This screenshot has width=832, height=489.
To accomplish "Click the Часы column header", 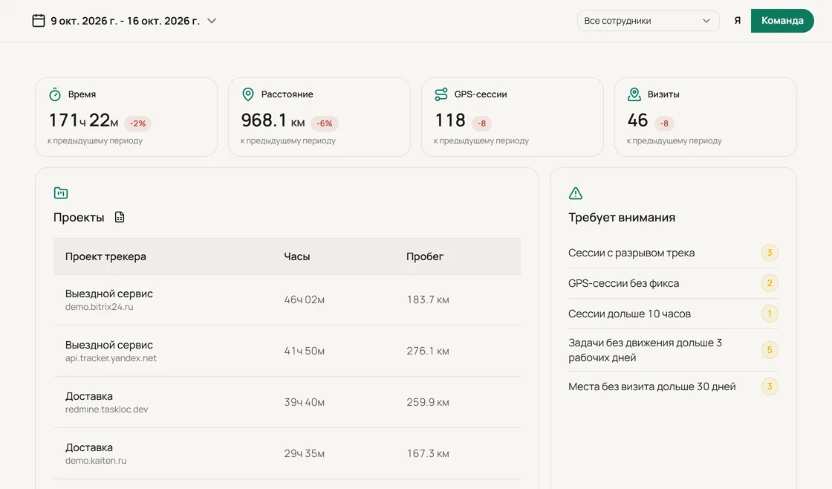I will tap(296, 256).
